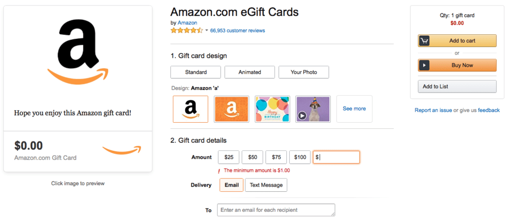
Task: Select the white Amazon 'a' card design
Action: 190,109
